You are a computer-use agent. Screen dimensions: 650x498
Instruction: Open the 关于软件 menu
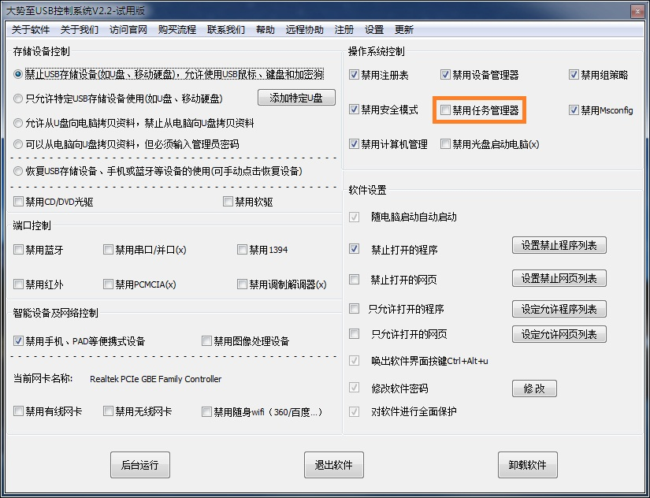(30, 30)
